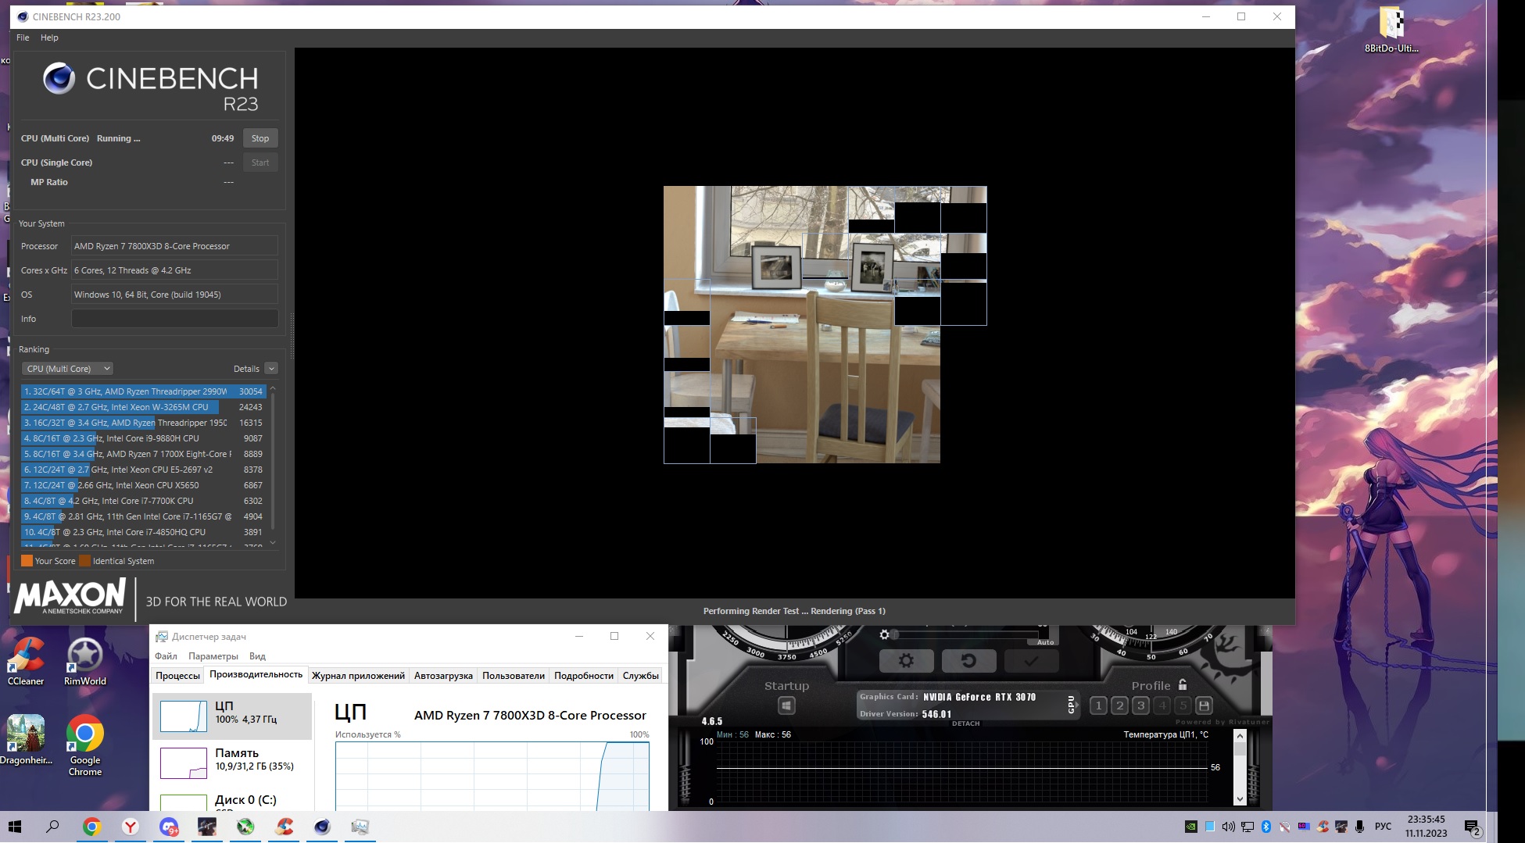This screenshot has width=1525, height=843.
Task: Open the volume control in system tray
Action: click(x=1228, y=827)
